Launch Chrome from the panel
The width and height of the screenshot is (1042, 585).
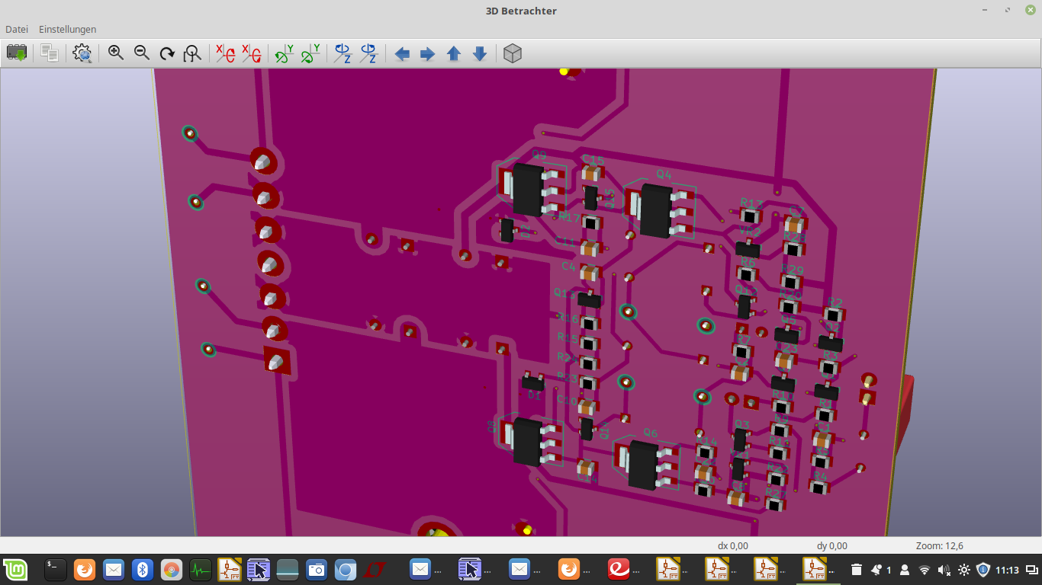(172, 570)
